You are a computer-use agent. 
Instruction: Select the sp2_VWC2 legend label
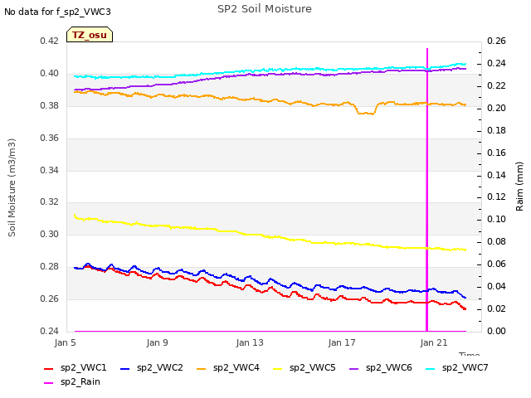coord(160,368)
